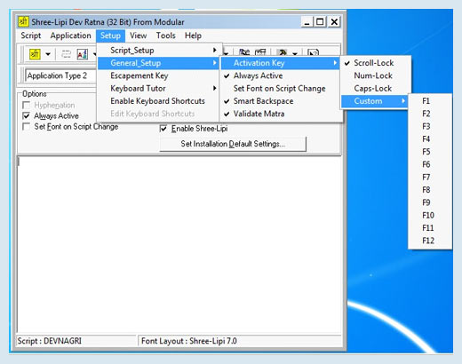
Task: Click the Shree-Lipi icon in the title bar
Action: pyautogui.click(x=23, y=21)
